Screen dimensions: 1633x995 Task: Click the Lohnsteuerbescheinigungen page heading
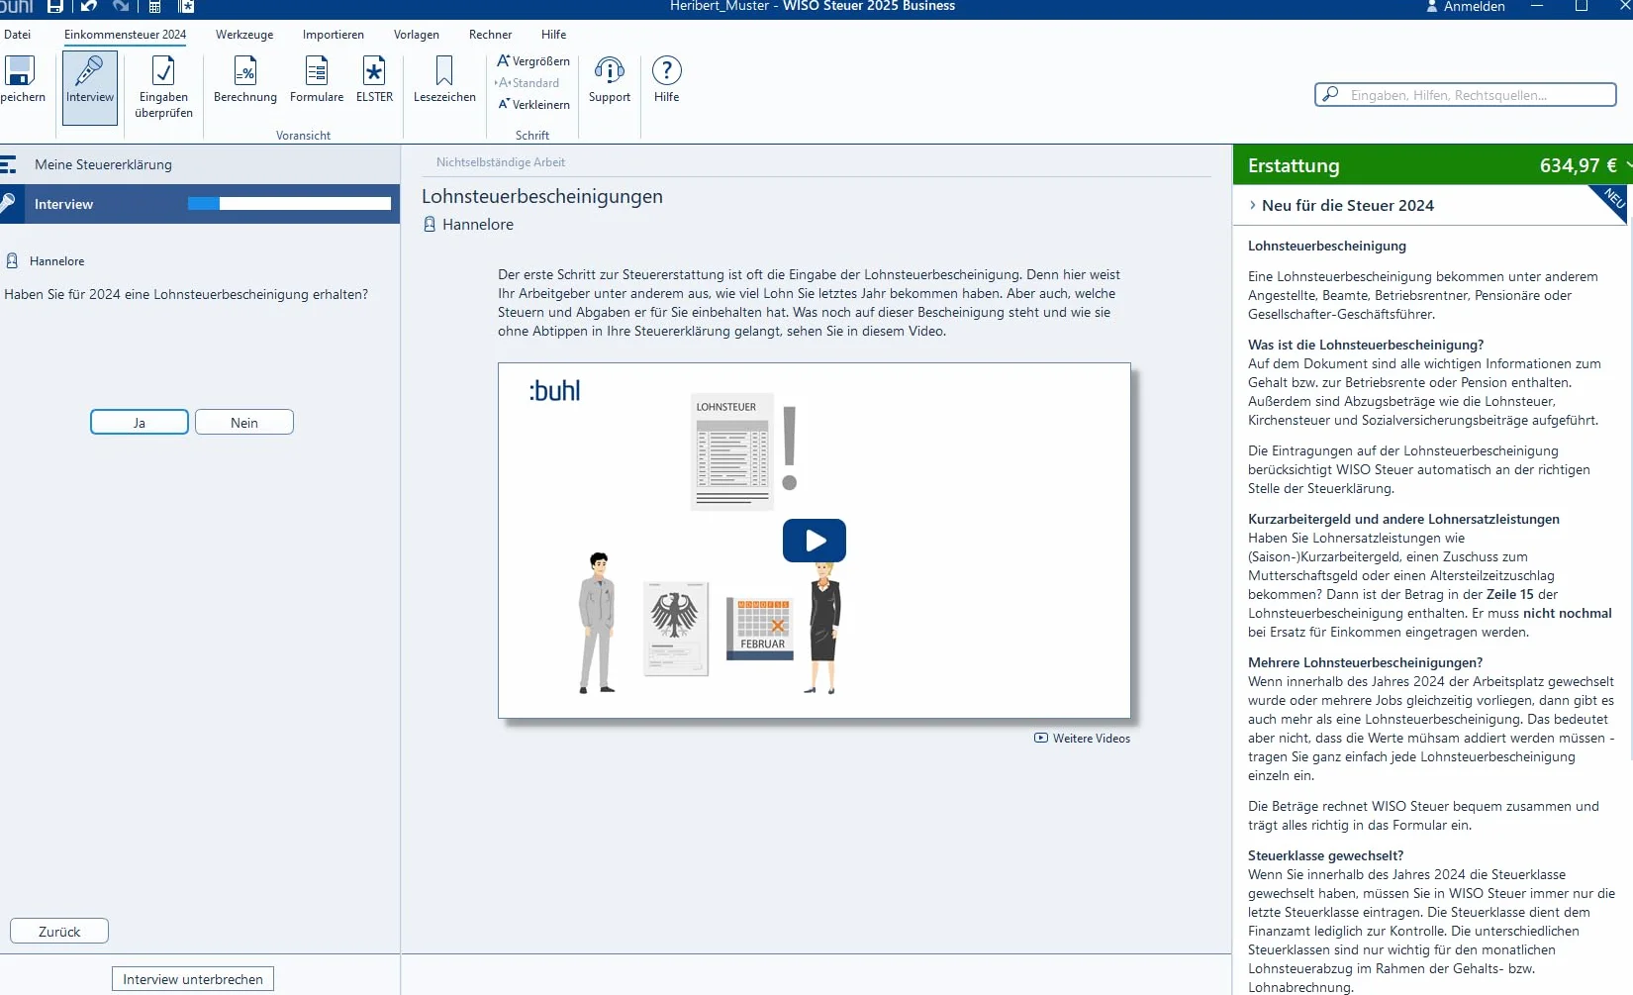click(x=542, y=196)
